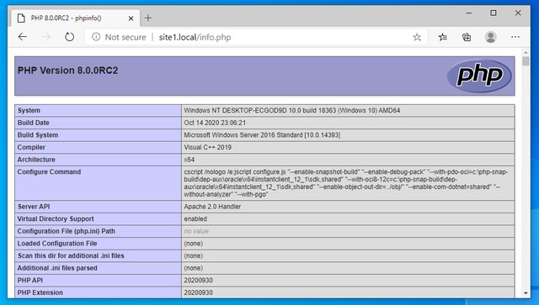Viewport: 539px width, 305px height.
Task: Click the x64 architecture value
Action: pyautogui.click(x=189, y=160)
